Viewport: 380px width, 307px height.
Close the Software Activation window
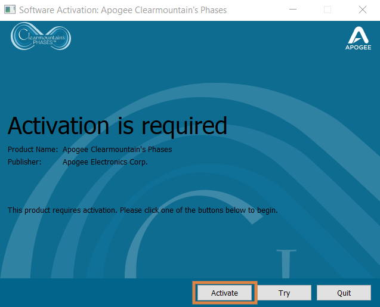pos(363,10)
